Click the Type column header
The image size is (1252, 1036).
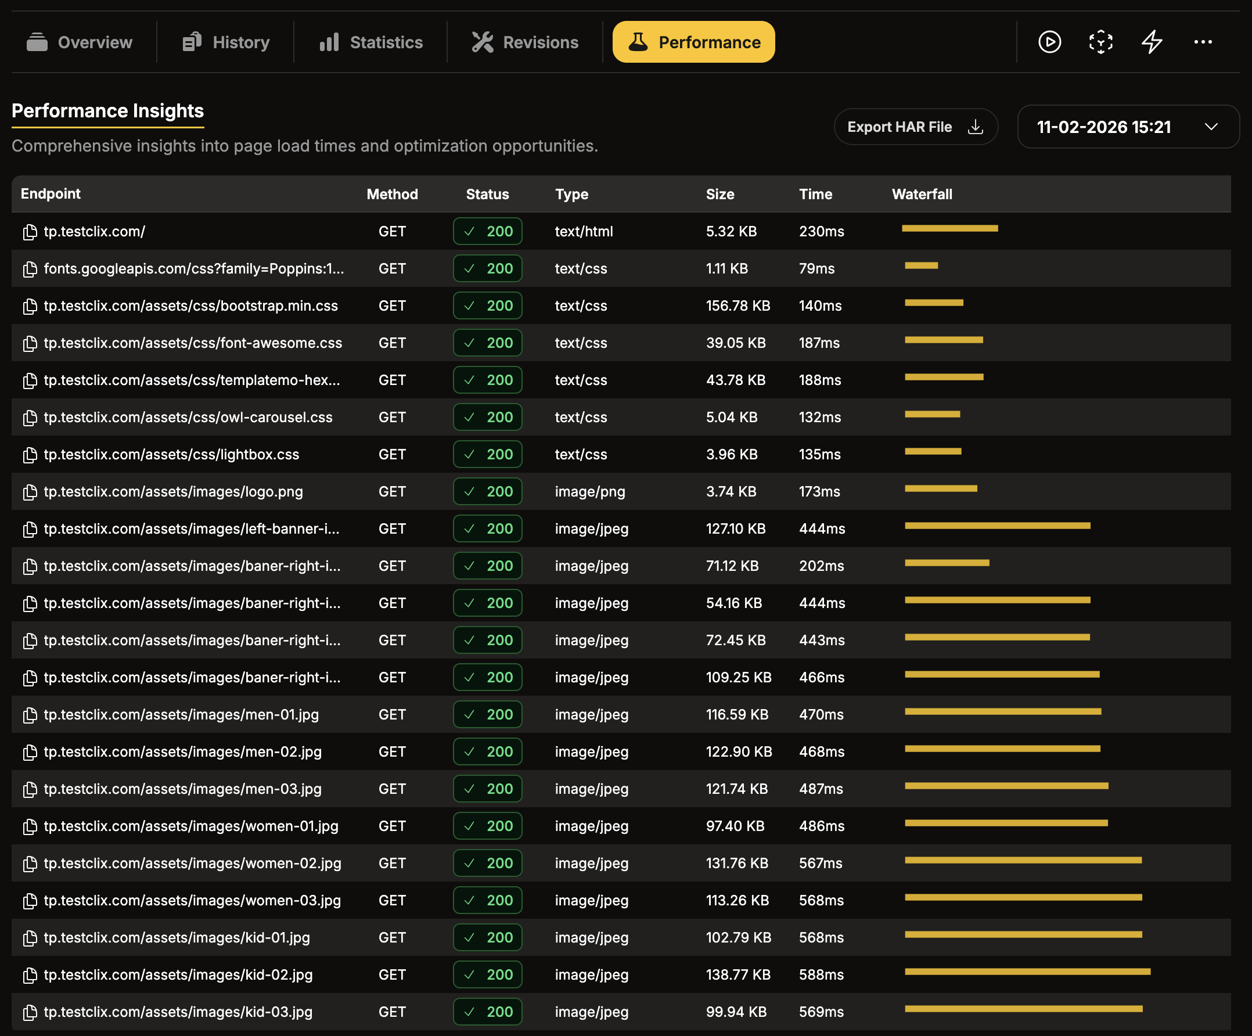pyautogui.click(x=571, y=195)
